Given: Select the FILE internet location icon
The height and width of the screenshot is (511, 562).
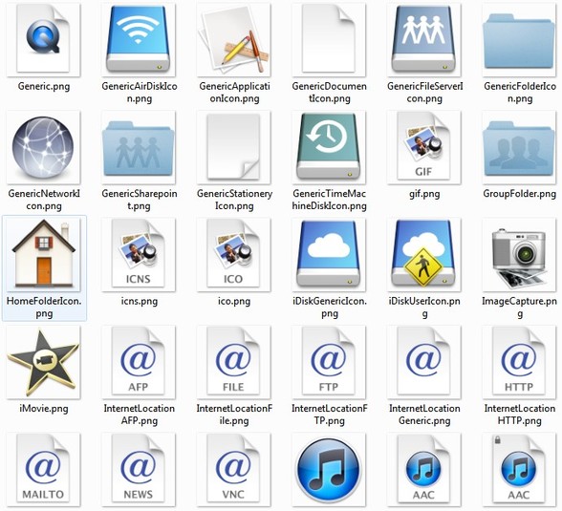Looking at the screenshot, I should pos(233,362).
